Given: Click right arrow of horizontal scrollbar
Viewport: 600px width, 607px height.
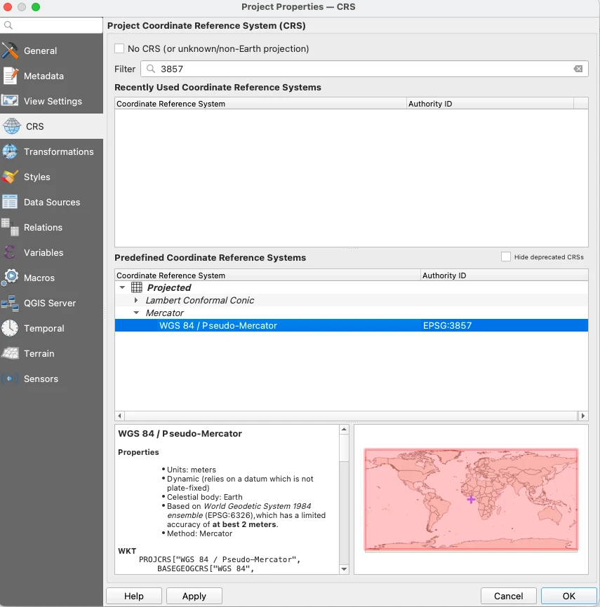Looking at the screenshot, I should [x=582, y=416].
